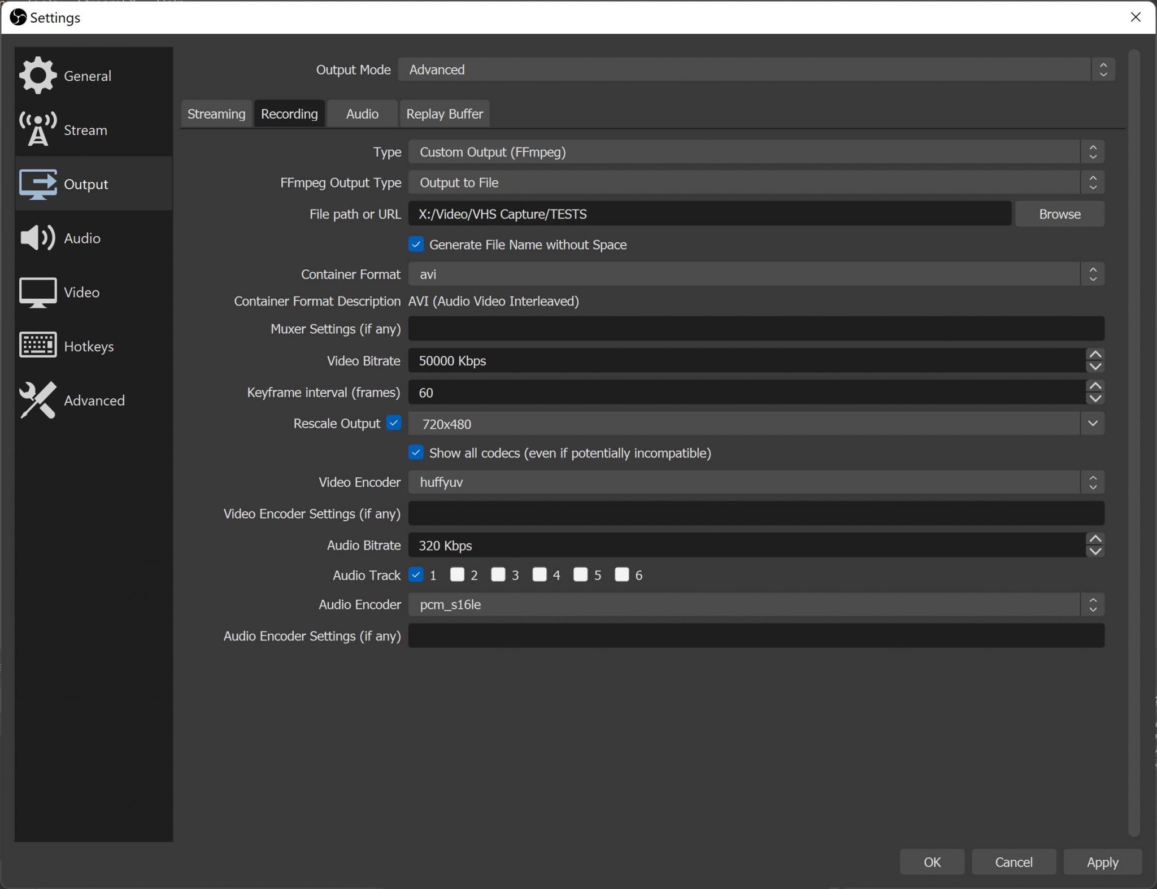The width and height of the screenshot is (1157, 889).
Task: Enable Audio Track 2
Action: click(456, 574)
